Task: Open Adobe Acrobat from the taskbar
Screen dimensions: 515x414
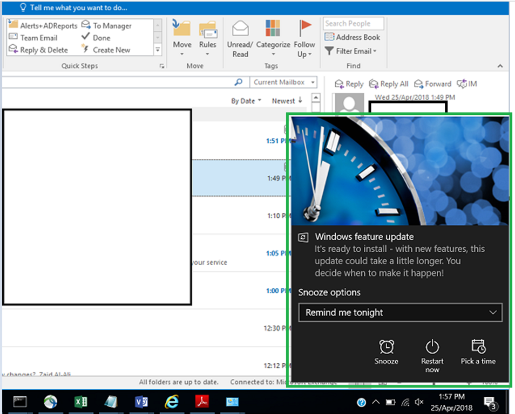Action: tap(202, 402)
